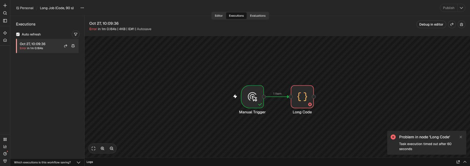Open the help question mark icon
The width and height of the screenshot is (470, 166).
tap(5, 154)
